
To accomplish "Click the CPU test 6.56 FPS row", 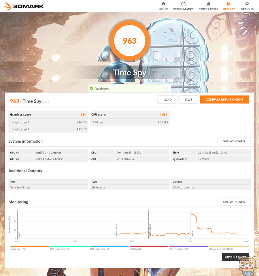I will point(130,122).
